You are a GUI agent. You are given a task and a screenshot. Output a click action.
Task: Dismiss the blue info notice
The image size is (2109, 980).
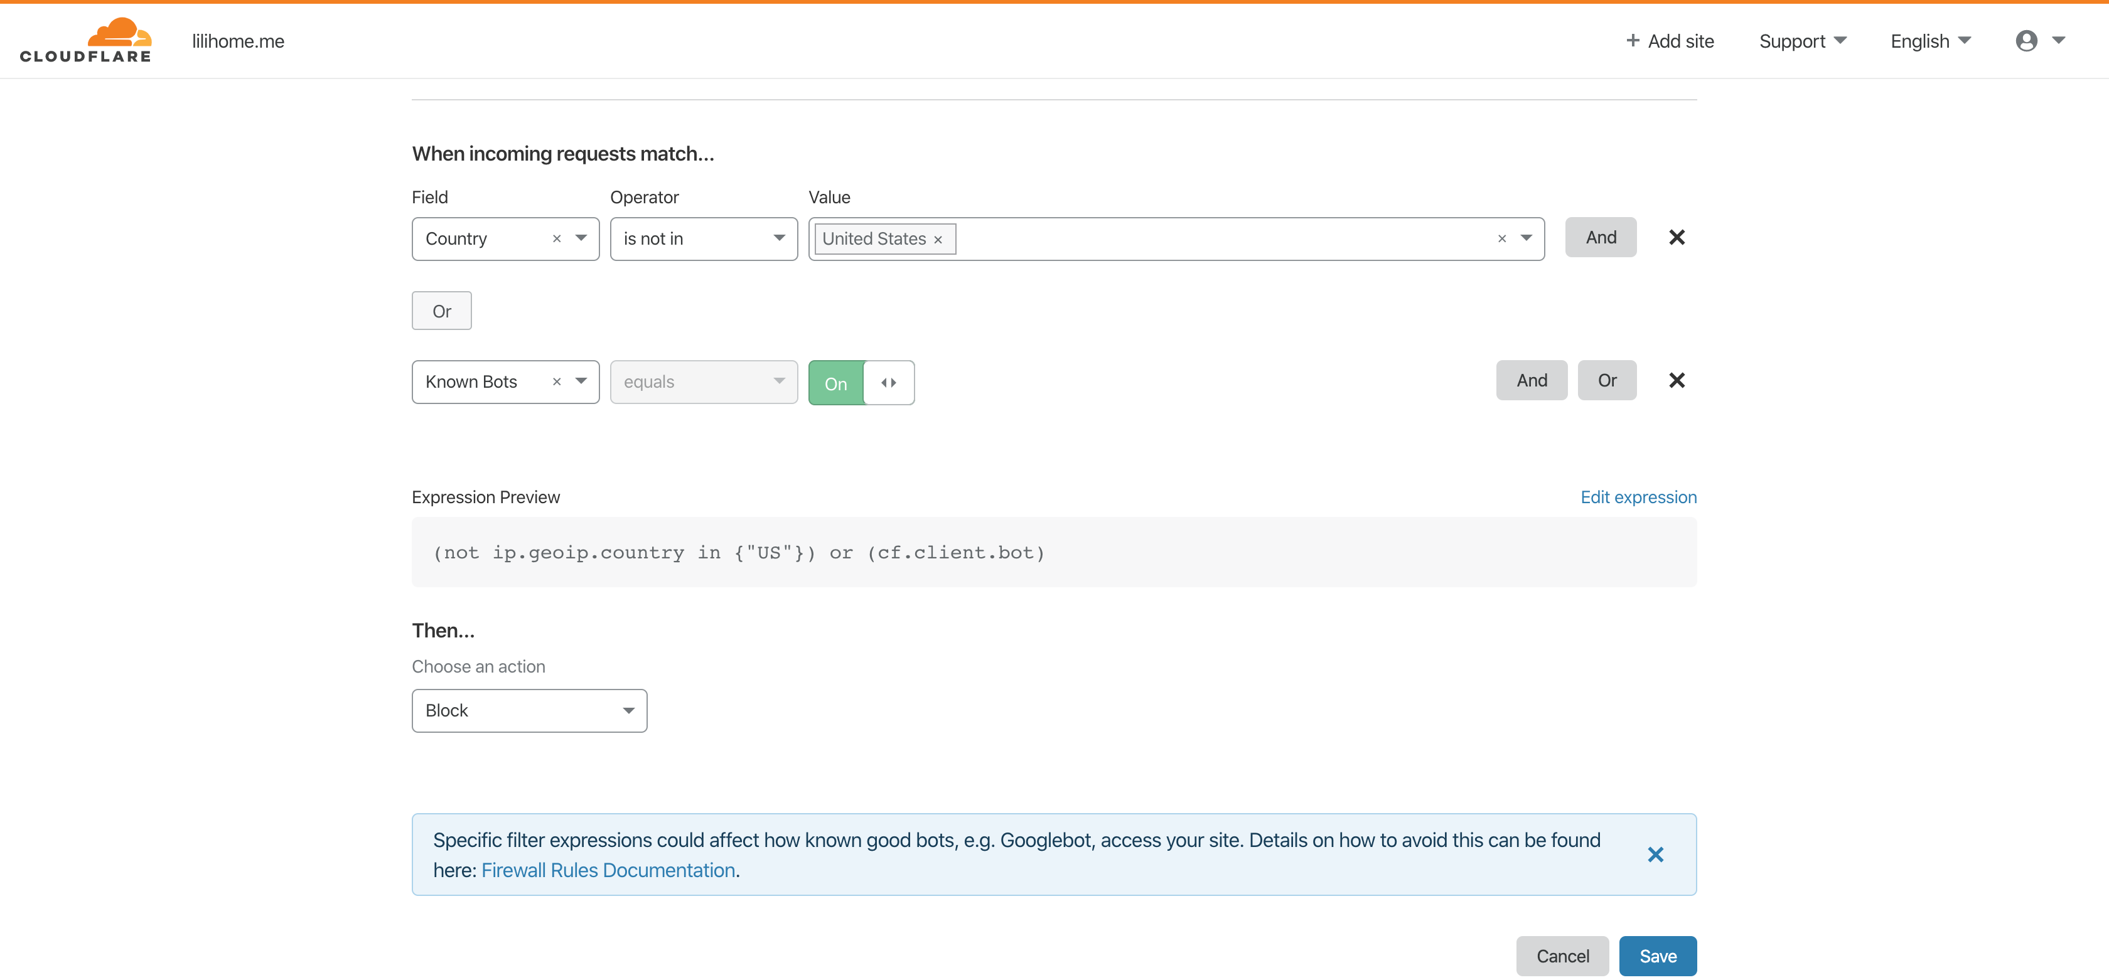[1655, 855]
